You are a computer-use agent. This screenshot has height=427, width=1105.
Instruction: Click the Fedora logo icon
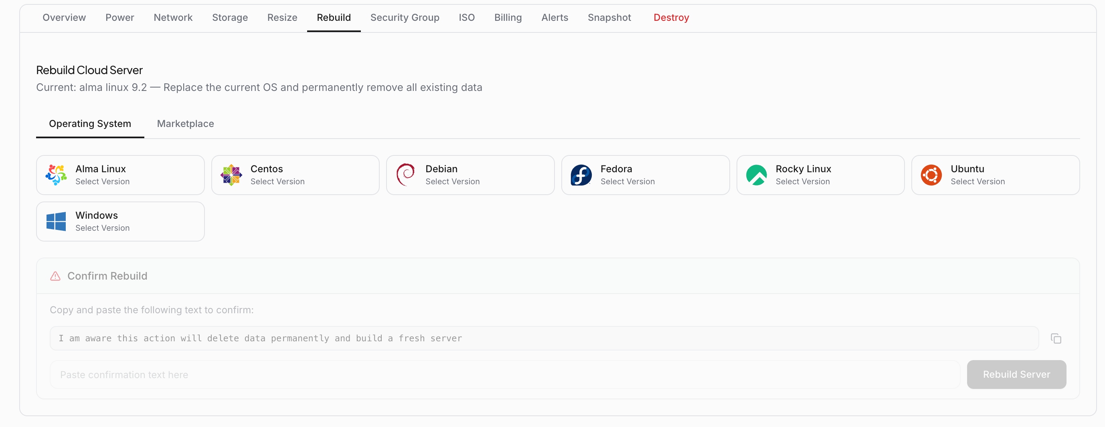pos(581,175)
